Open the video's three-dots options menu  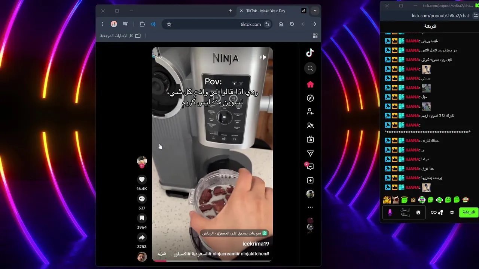(159, 57)
